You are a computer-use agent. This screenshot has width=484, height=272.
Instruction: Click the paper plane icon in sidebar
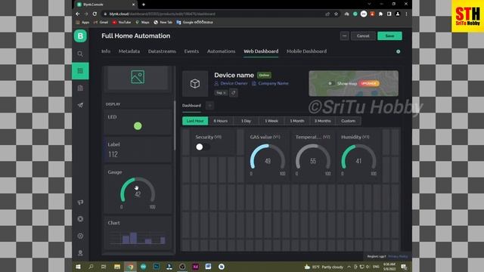pyautogui.click(x=80, y=105)
